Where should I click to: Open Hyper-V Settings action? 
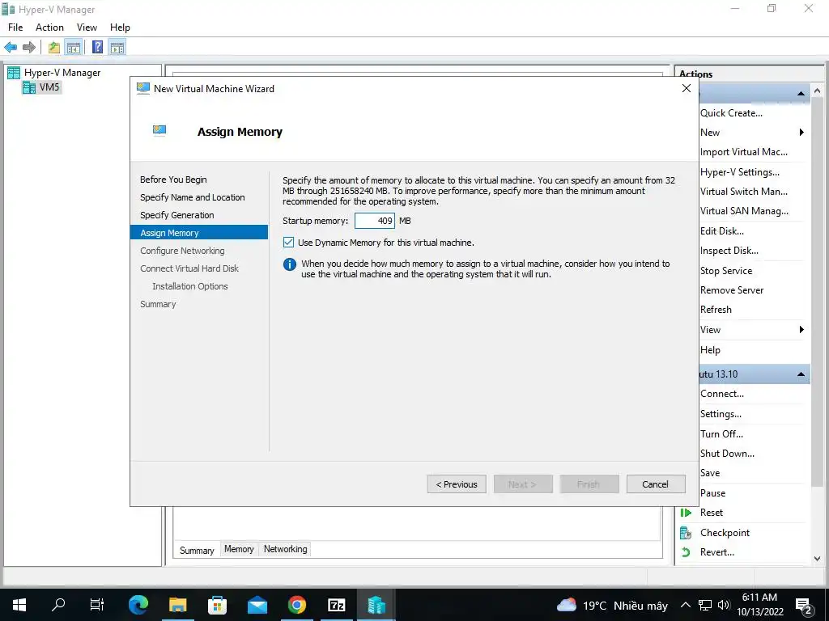(740, 172)
